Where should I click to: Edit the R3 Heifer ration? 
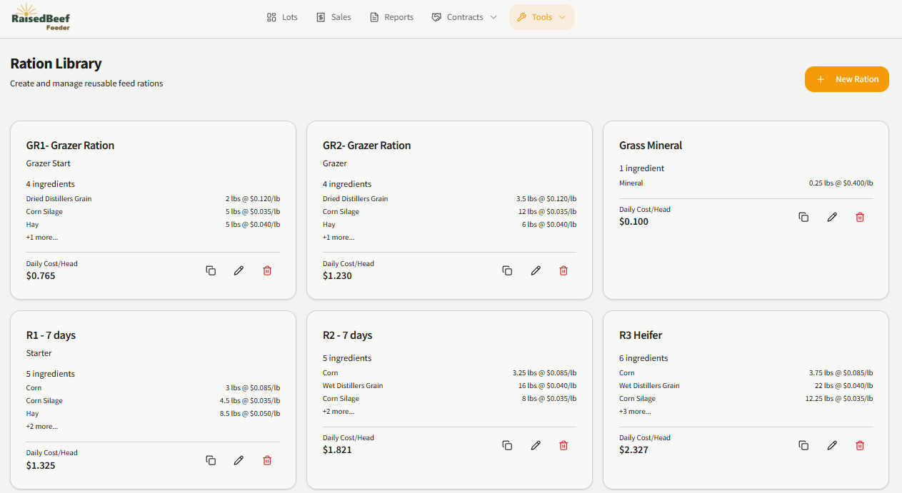pyautogui.click(x=832, y=445)
